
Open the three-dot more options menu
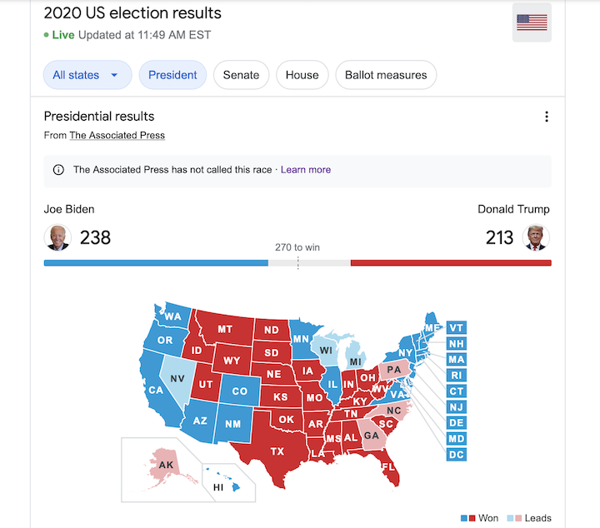coord(547,117)
